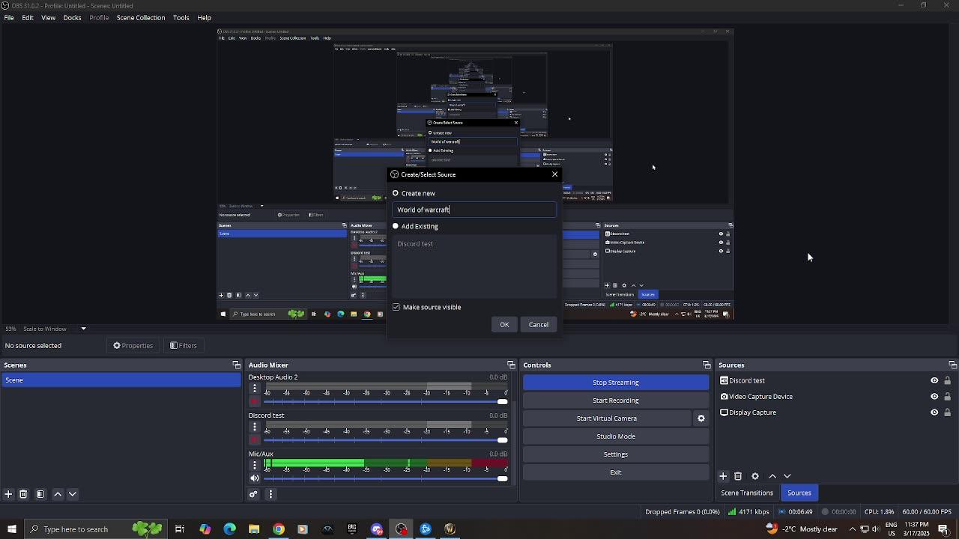This screenshot has width=959, height=539.
Task: Select Video Capture Device source row
Action: tap(837, 397)
